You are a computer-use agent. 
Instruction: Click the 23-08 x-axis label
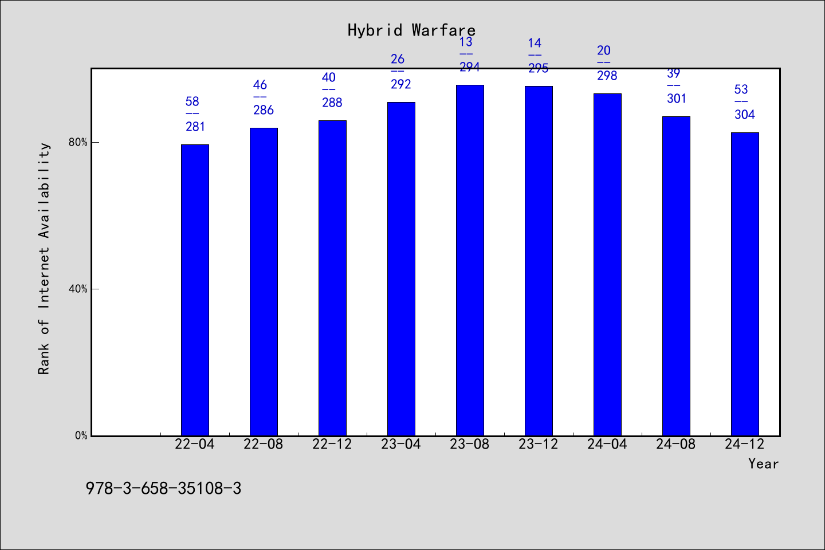(470, 444)
